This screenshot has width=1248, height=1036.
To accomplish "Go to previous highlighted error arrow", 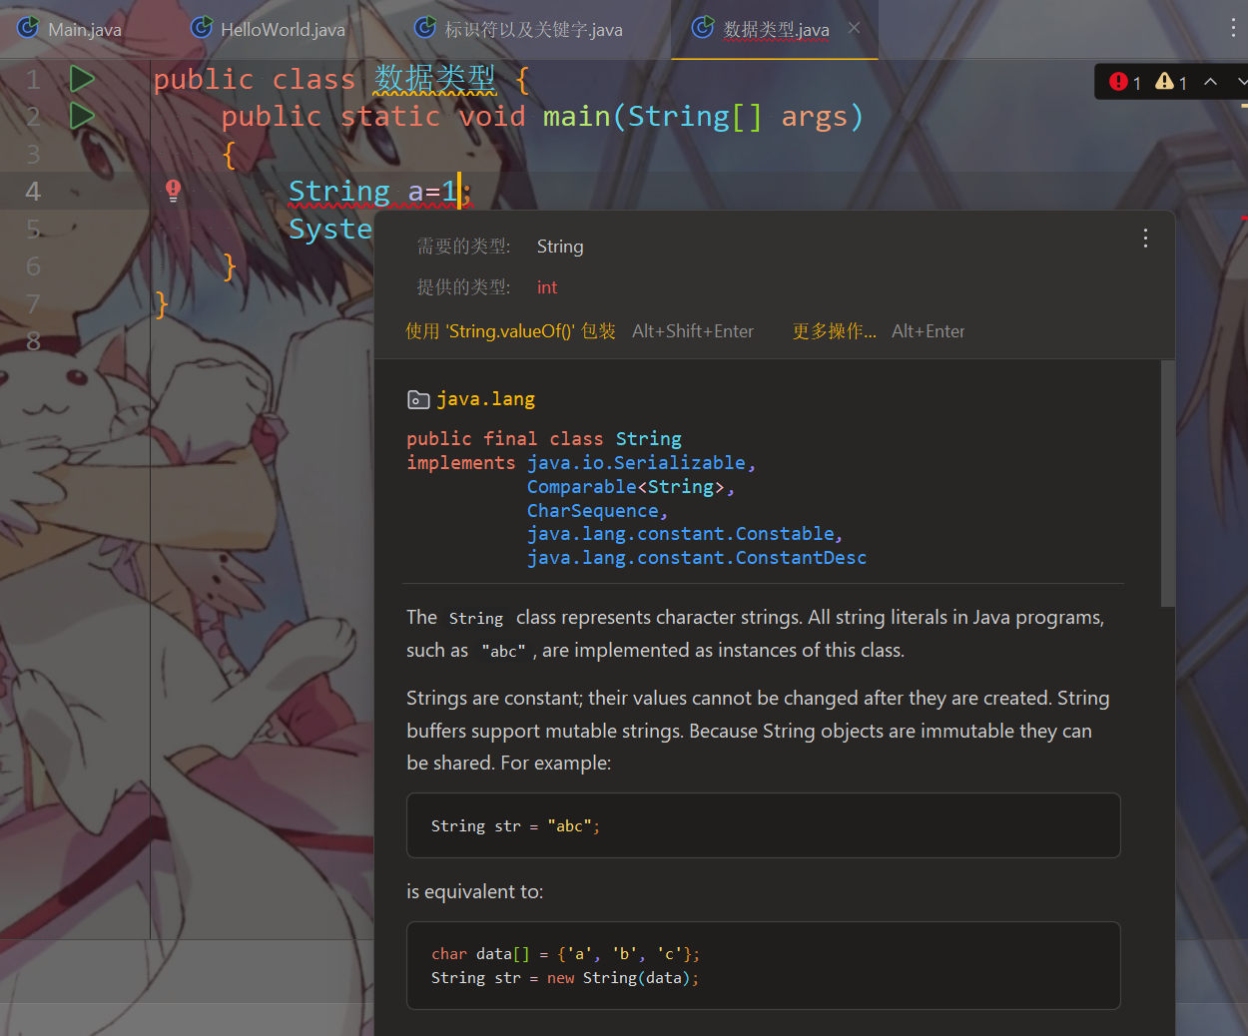I will coord(1210,82).
